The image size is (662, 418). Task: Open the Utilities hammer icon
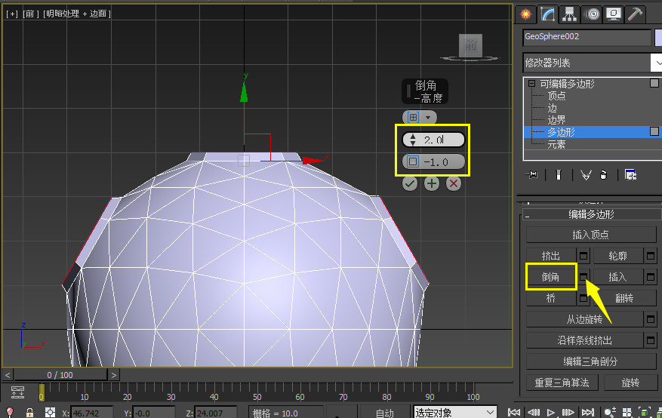[636, 14]
